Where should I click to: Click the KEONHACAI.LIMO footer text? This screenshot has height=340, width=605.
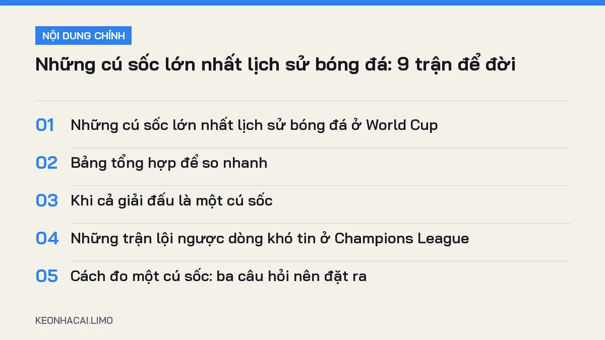point(74,320)
